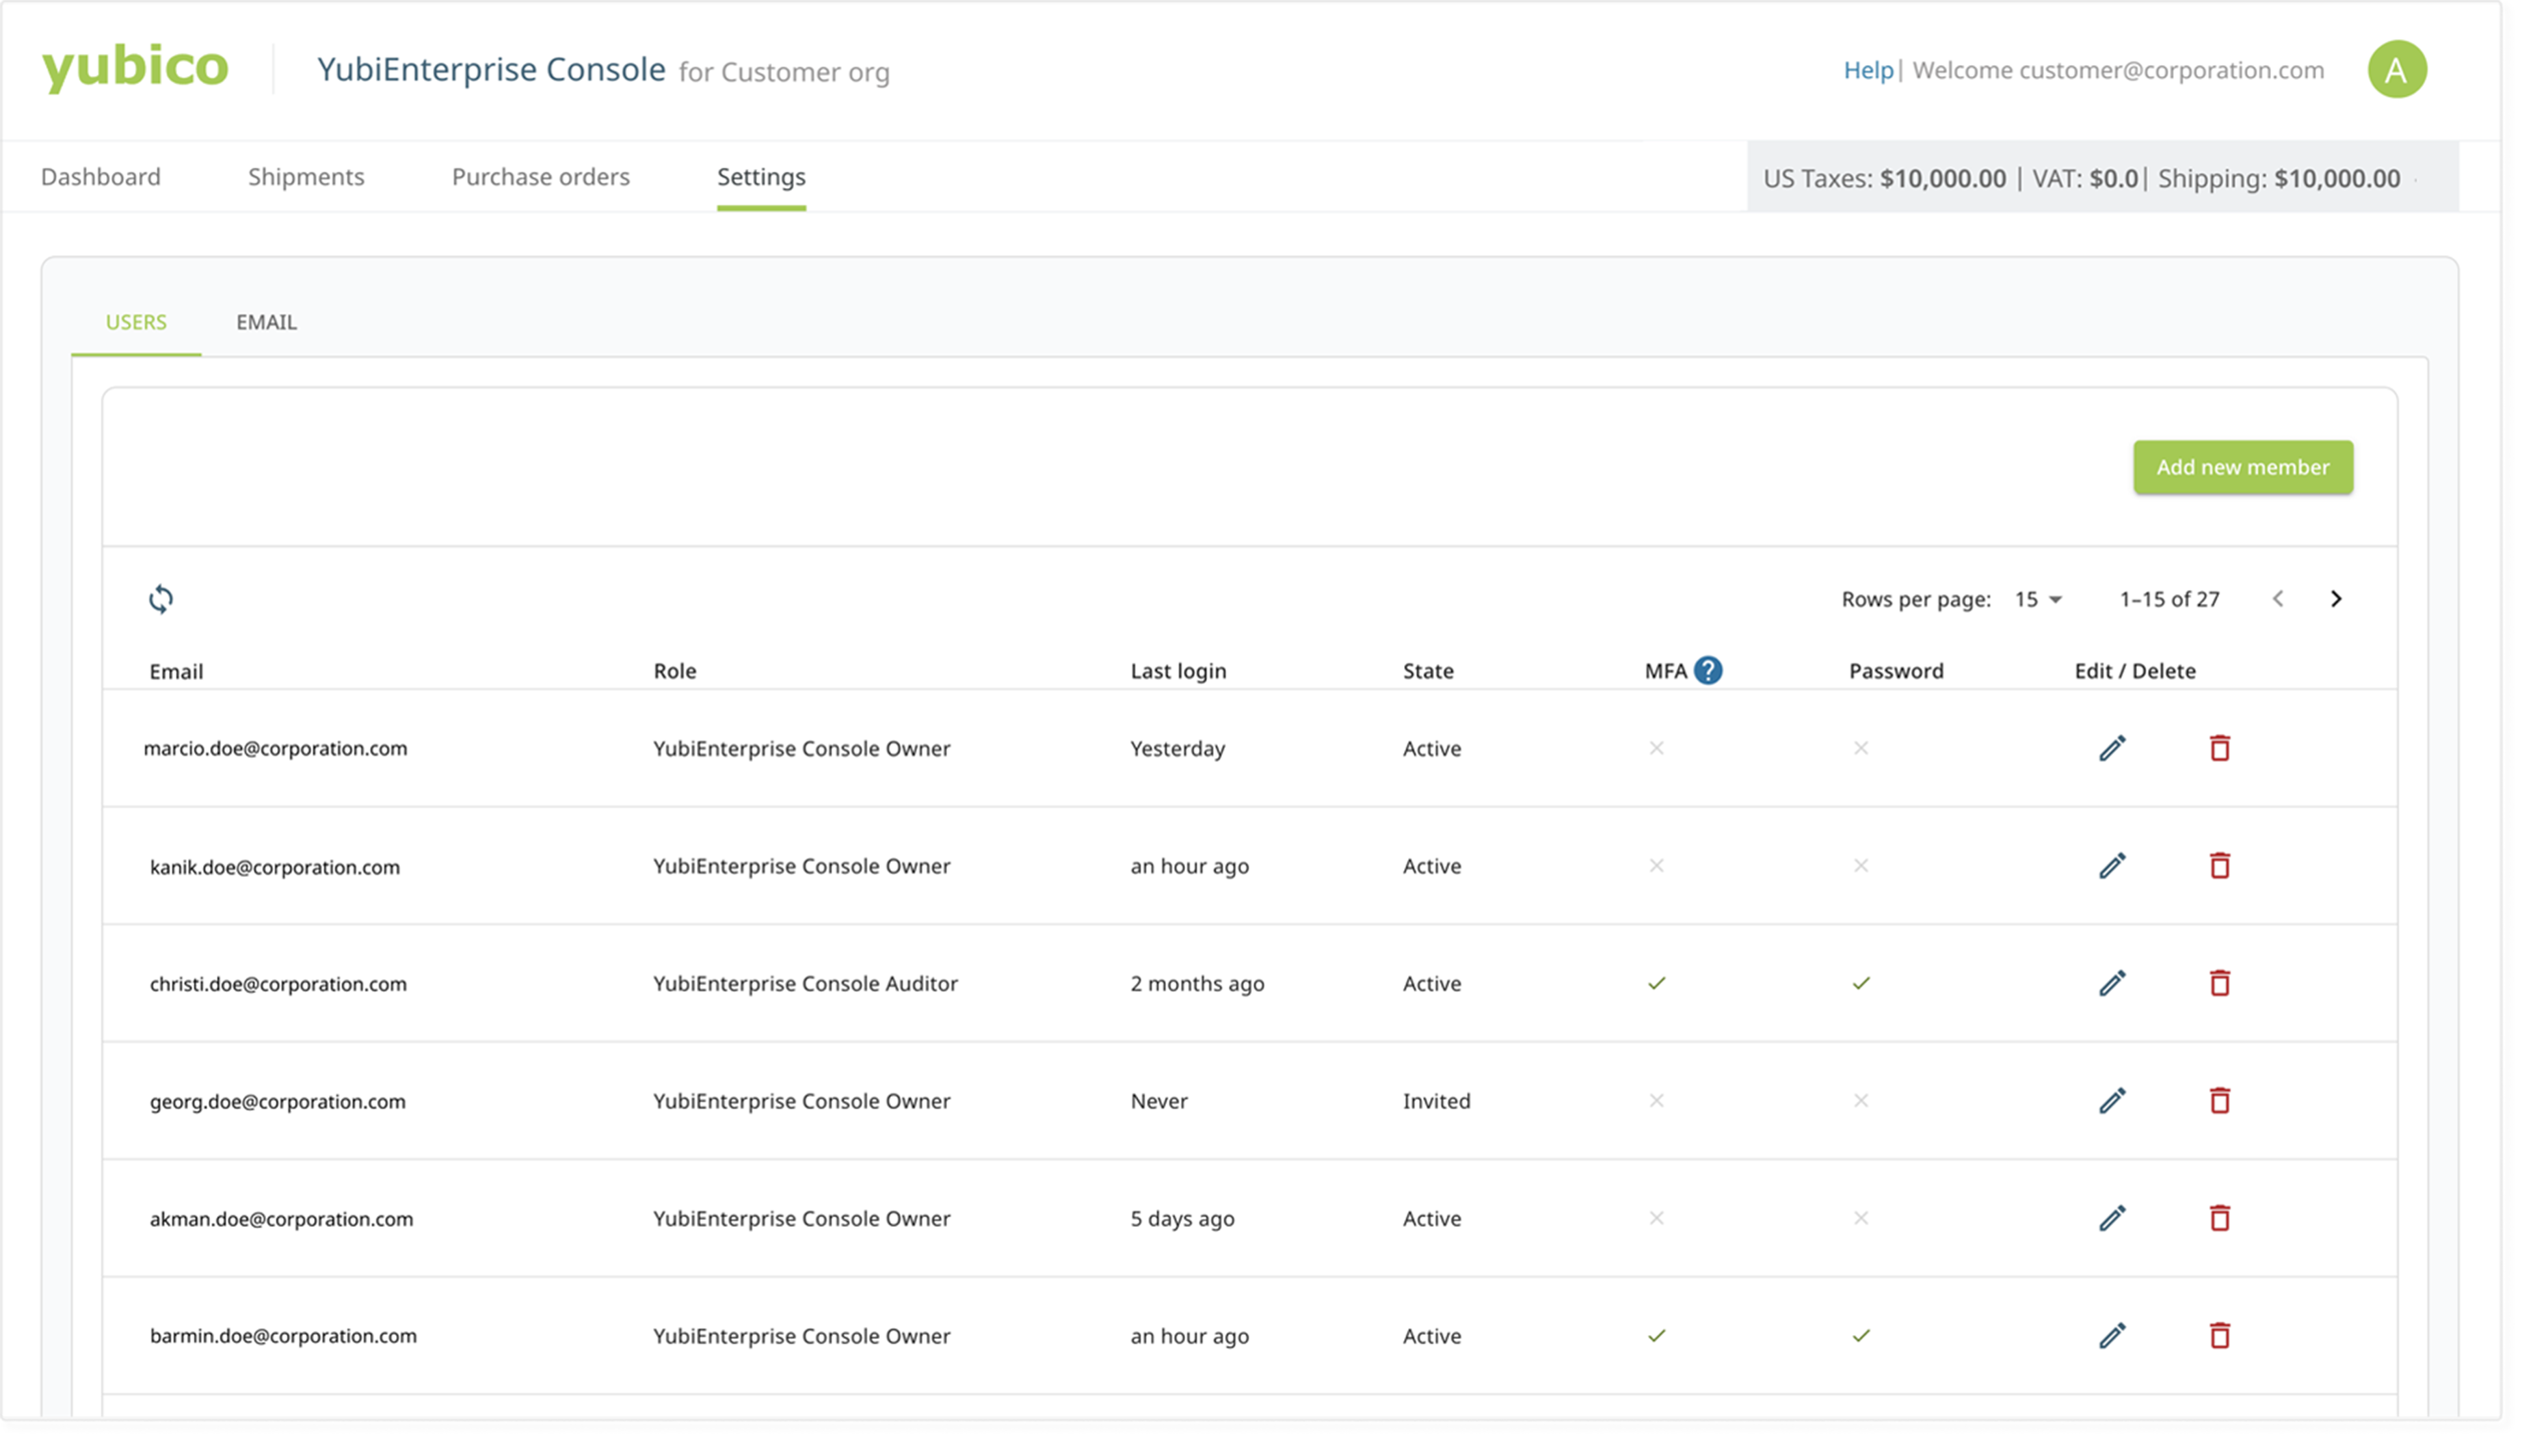Switch to the EMAIL sub-tab
The image size is (2533, 1456).
pyautogui.click(x=266, y=322)
